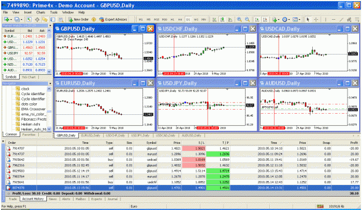Expand the New Chart dropdown arrow
Viewport: 362px width, 210px height.
10,20
